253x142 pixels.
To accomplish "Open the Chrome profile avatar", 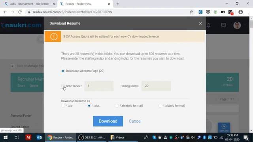I will click(x=241, y=12).
